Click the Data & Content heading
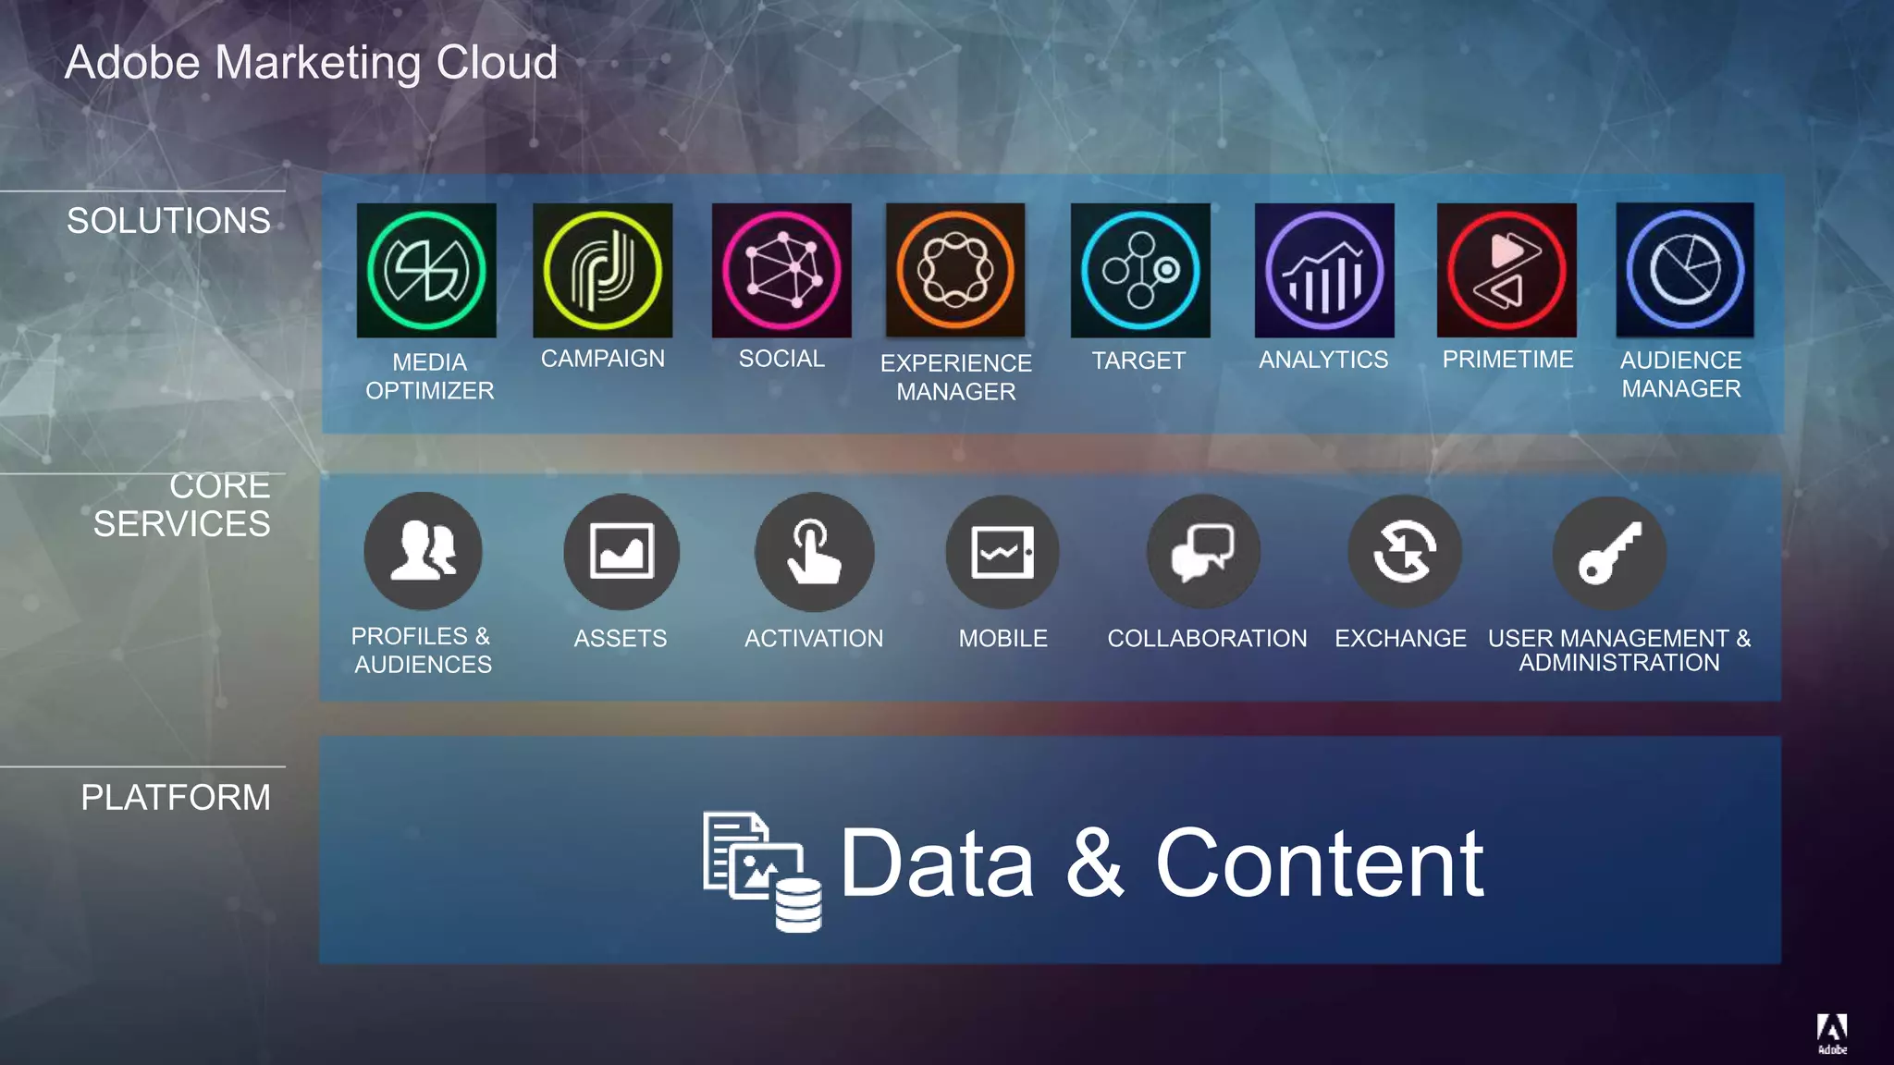The width and height of the screenshot is (1894, 1065). [x=1162, y=864]
